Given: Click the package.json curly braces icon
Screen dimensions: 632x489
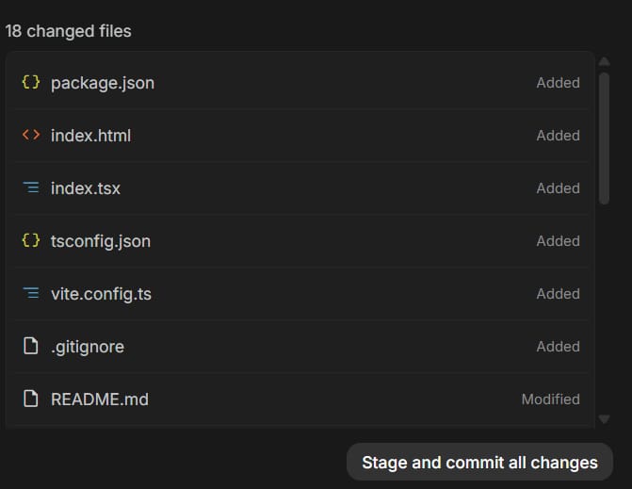Looking at the screenshot, I should [31, 82].
